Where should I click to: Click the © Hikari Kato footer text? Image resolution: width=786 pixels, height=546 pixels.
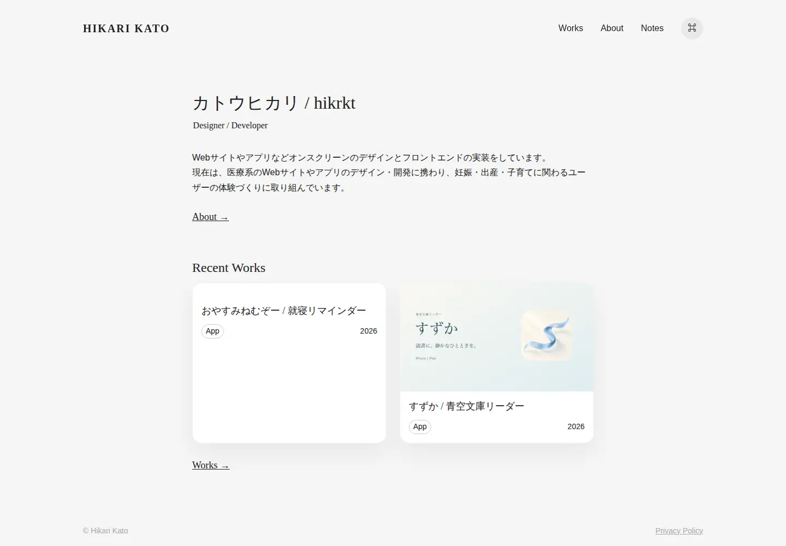click(105, 531)
